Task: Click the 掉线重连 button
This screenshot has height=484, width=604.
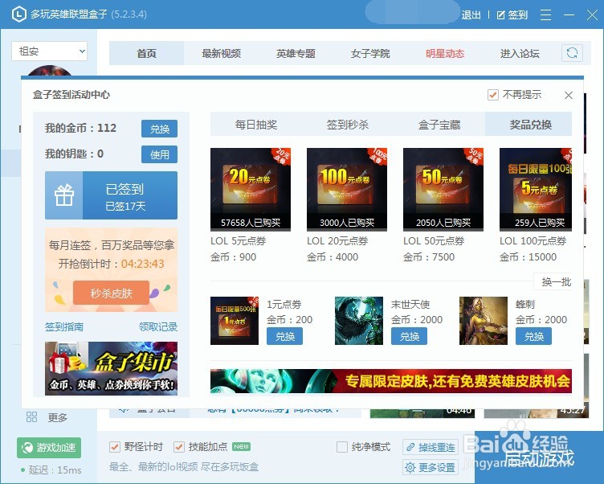Action: (431, 447)
